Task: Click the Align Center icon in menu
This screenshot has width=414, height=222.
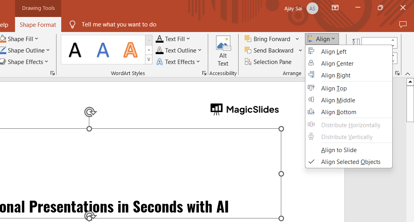Action: pyautogui.click(x=311, y=63)
